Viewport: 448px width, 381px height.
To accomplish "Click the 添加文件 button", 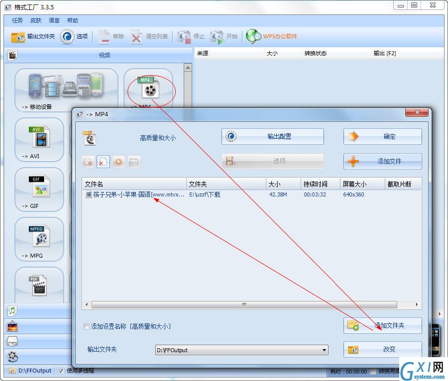I will coord(383,161).
